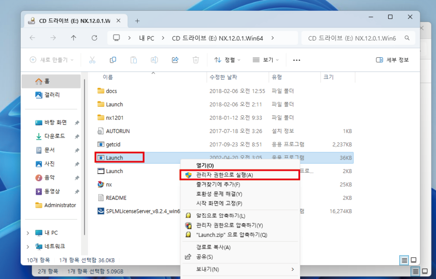The width and height of the screenshot is (436, 279).
Task: Choose 알집으로 압축하기(L)
Action: coord(240,216)
